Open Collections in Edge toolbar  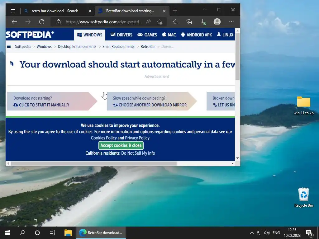click(189, 22)
